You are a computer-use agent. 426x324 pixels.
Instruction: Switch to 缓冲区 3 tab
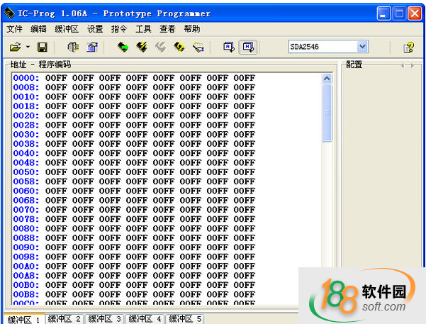[104, 319]
